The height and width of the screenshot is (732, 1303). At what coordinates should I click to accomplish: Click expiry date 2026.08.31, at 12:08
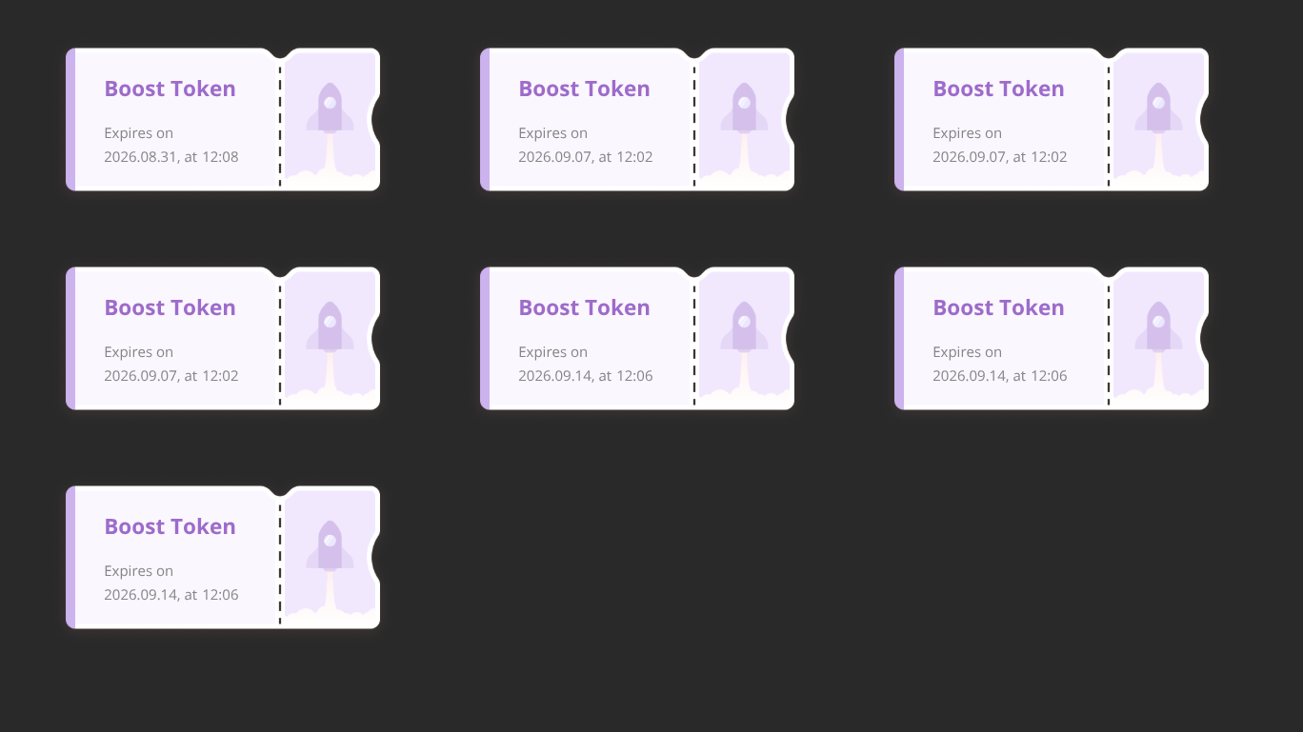pos(171,157)
